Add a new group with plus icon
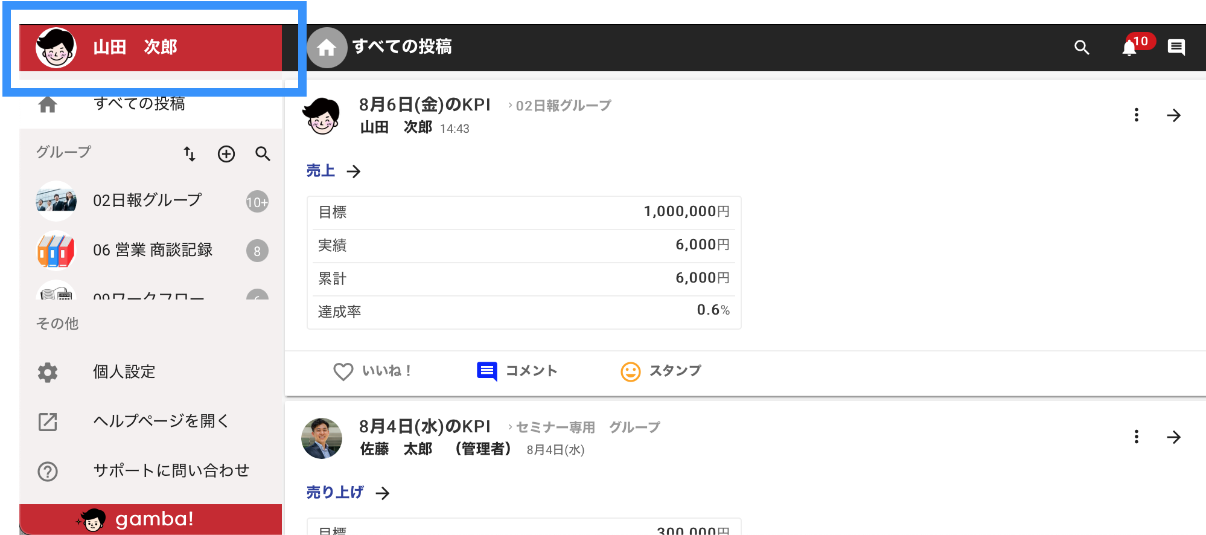The image size is (1206, 535). click(226, 154)
